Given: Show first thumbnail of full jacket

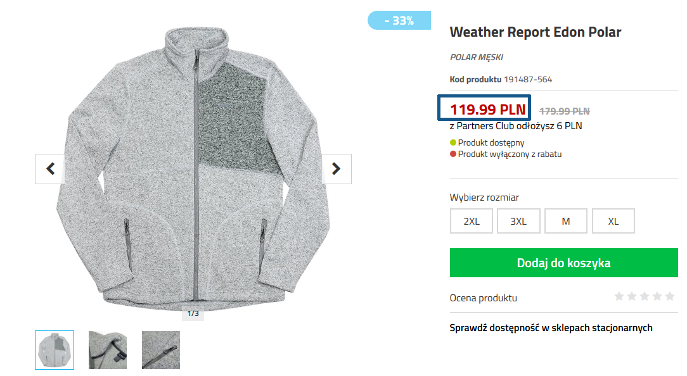Looking at the screenshot, I should [x=55, y=350].
